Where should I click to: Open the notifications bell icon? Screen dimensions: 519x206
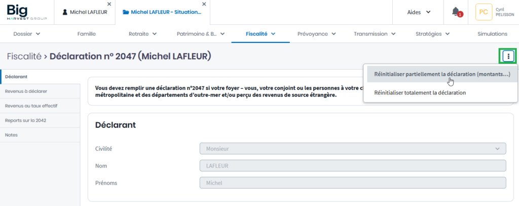point(456,12)
